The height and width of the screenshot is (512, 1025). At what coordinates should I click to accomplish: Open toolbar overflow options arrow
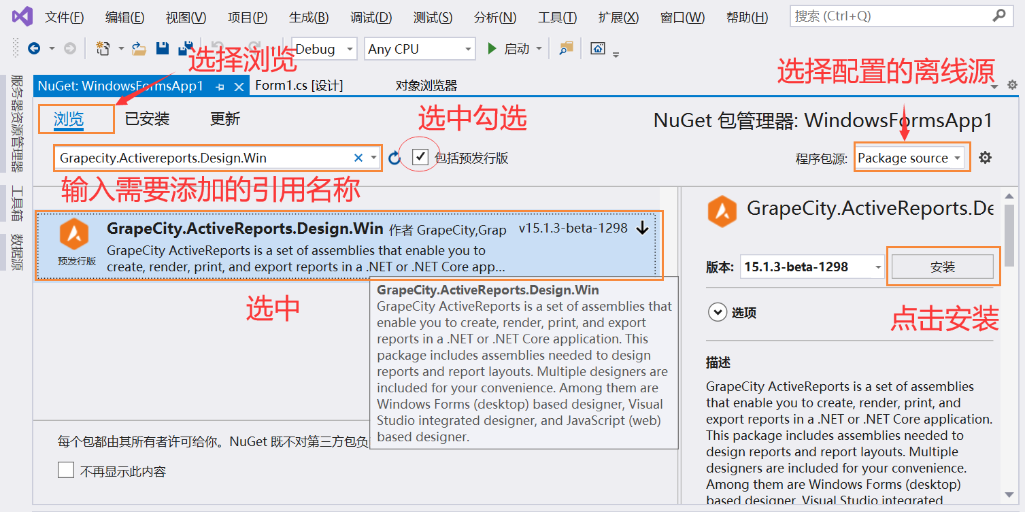pyautogui.click(x=616, y=54)
